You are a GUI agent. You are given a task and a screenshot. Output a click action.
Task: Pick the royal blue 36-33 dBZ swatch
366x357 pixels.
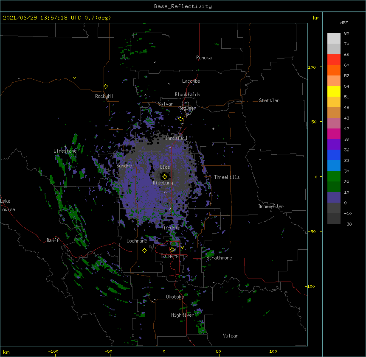(334, 155)
